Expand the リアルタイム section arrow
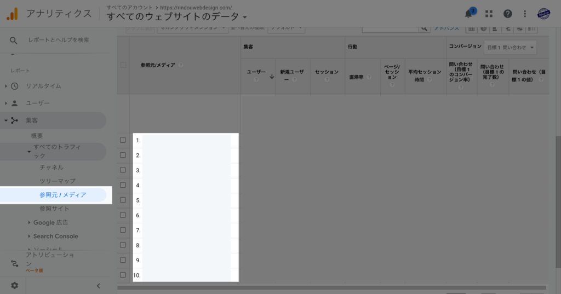The width and height of the screenshot is (561, 294). (5, 86)
